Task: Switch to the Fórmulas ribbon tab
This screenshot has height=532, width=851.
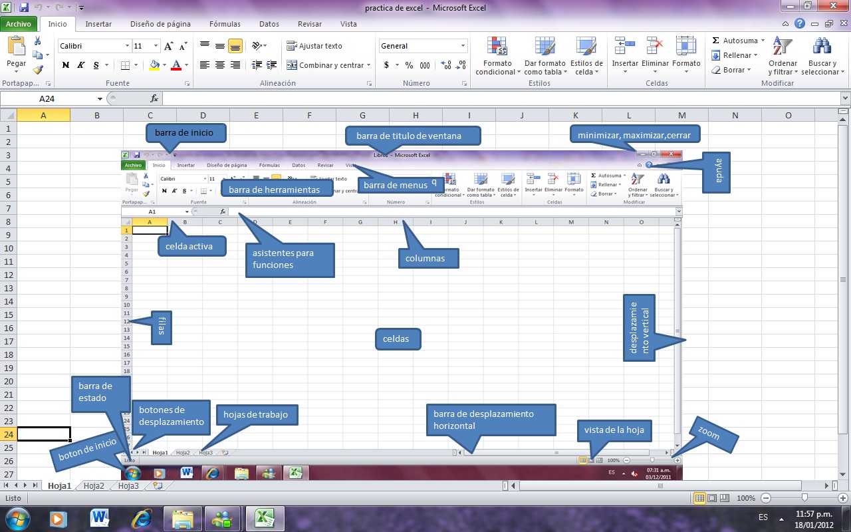Action: pos(224,24)
